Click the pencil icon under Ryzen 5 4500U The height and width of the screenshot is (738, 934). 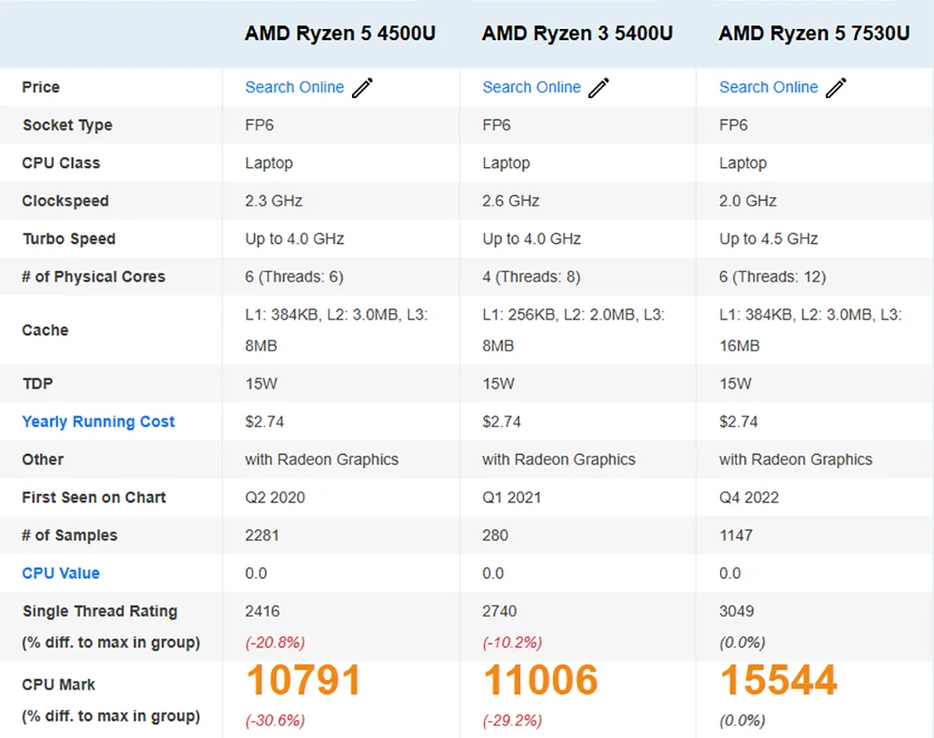362,88
